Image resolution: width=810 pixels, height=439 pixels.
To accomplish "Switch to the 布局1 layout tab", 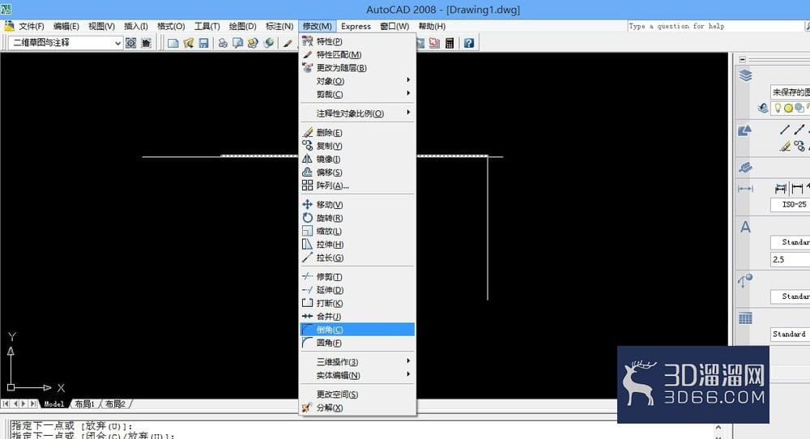I will pyautogui.click(x=85, y=404).
